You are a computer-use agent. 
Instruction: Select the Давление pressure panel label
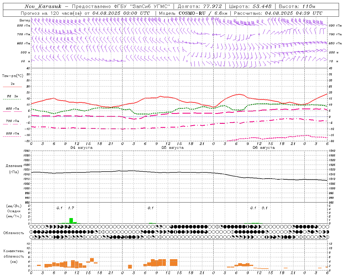tap(14, 166)
